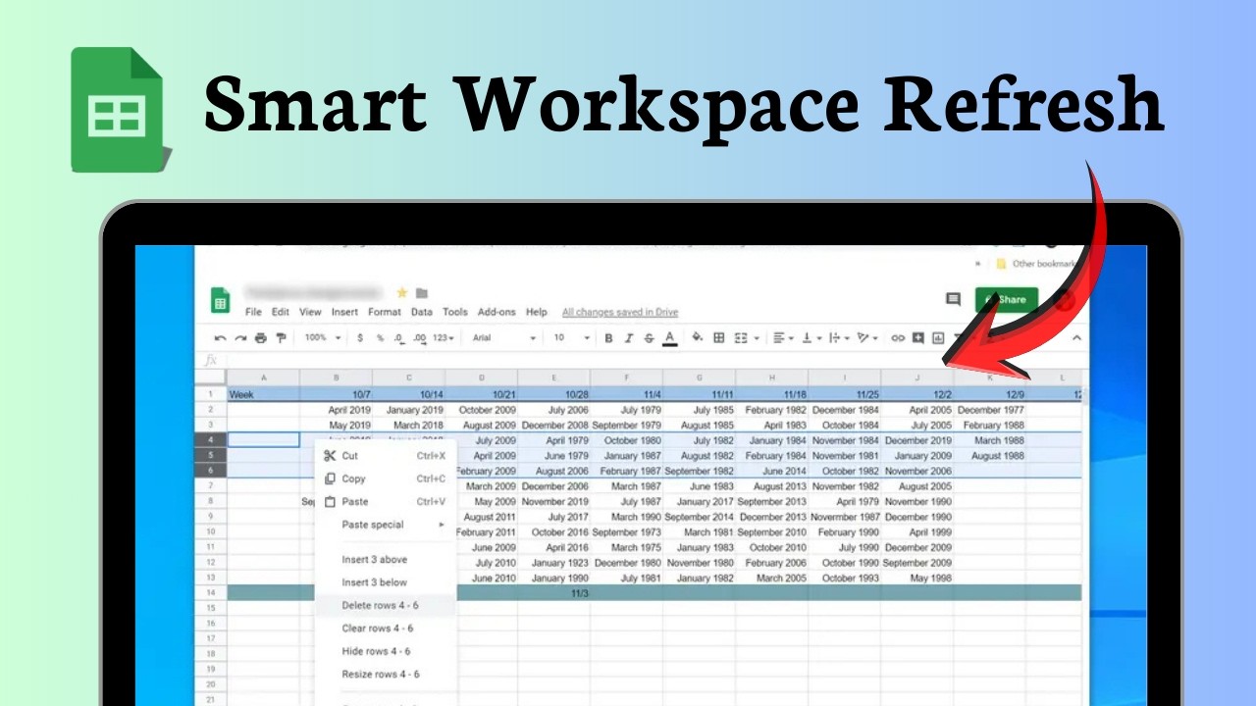The image size is (1256, 706).
Task: Format as currency with dollar icon
Action: tap(359, 338)
